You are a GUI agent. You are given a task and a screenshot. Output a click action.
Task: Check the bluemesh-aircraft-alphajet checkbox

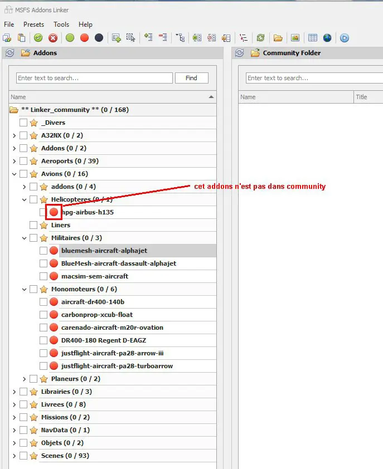point(43,251)
